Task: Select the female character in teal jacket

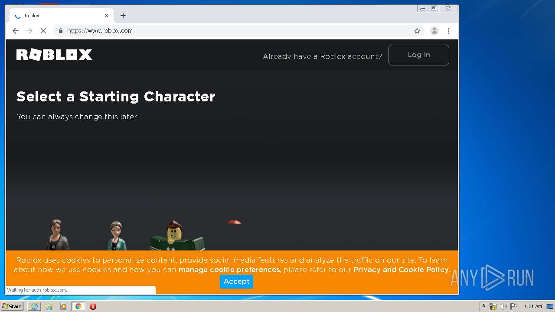Action: pos(117,236)
